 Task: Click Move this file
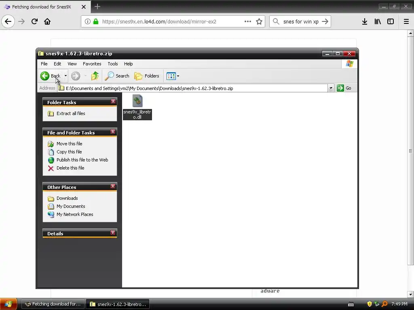[x=70, y=144]
